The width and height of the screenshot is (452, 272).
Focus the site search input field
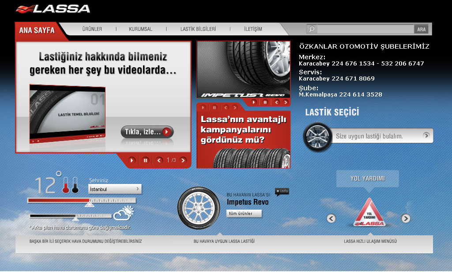pyautogui.click(x=365, y=29)
